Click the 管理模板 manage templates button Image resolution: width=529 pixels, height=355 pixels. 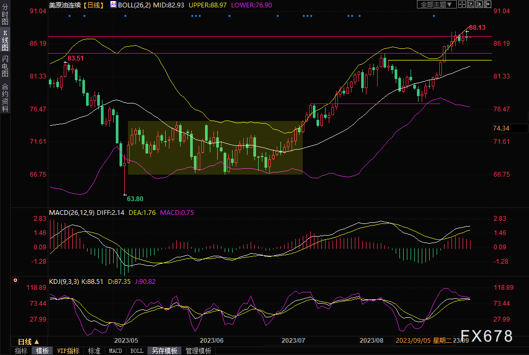pos(198,351)
